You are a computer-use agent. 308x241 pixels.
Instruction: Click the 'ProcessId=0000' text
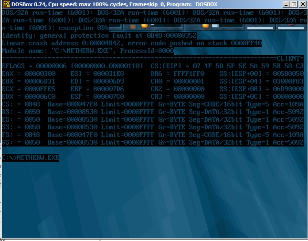(x=147, y=51)
